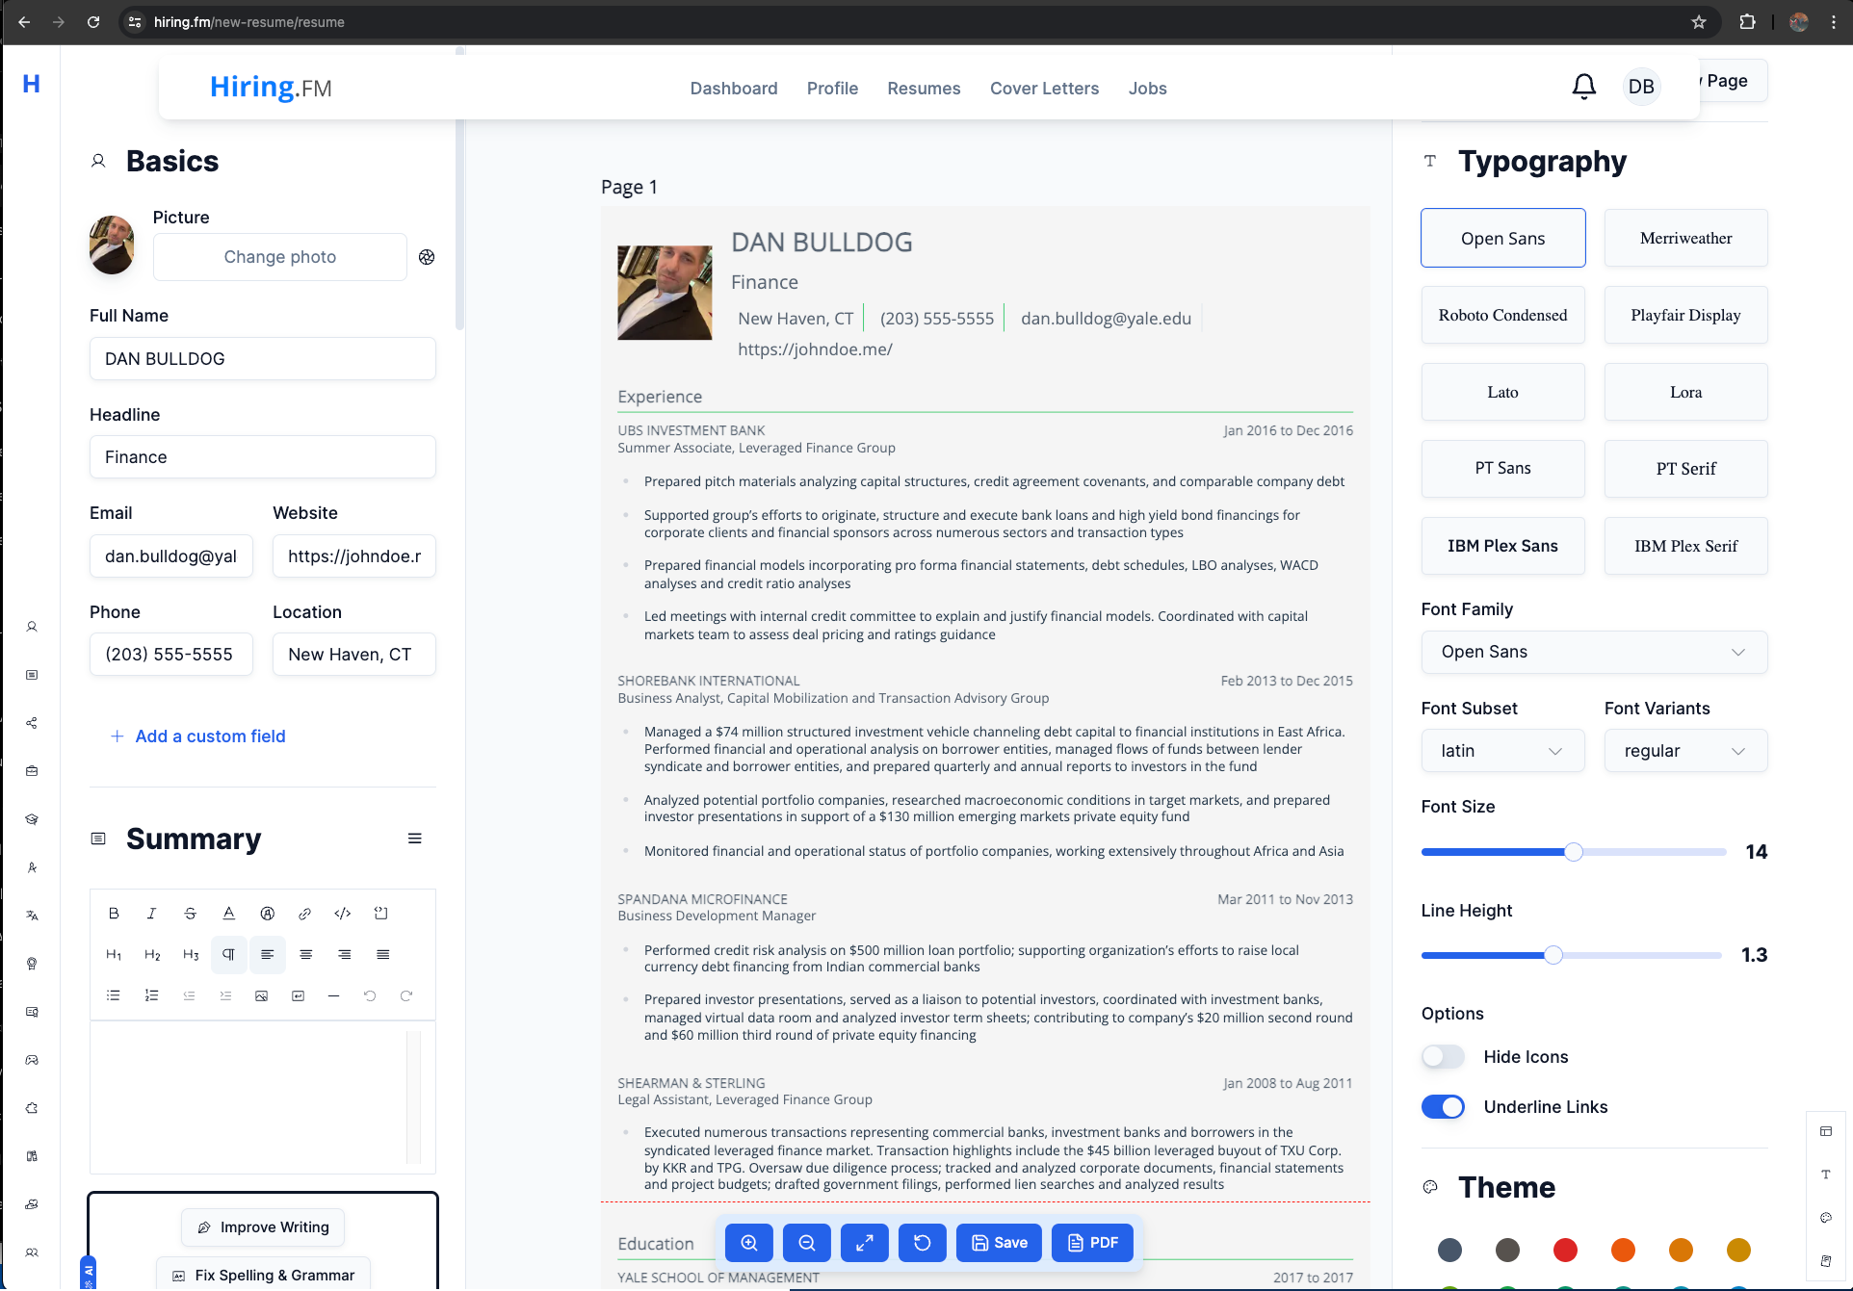
Task: Click the Change photo button
Action: coord(280,257)
